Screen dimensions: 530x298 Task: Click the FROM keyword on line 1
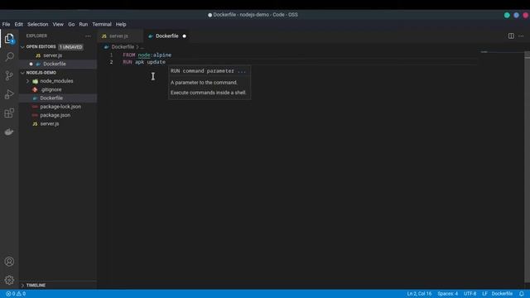(x=129, y=55)
